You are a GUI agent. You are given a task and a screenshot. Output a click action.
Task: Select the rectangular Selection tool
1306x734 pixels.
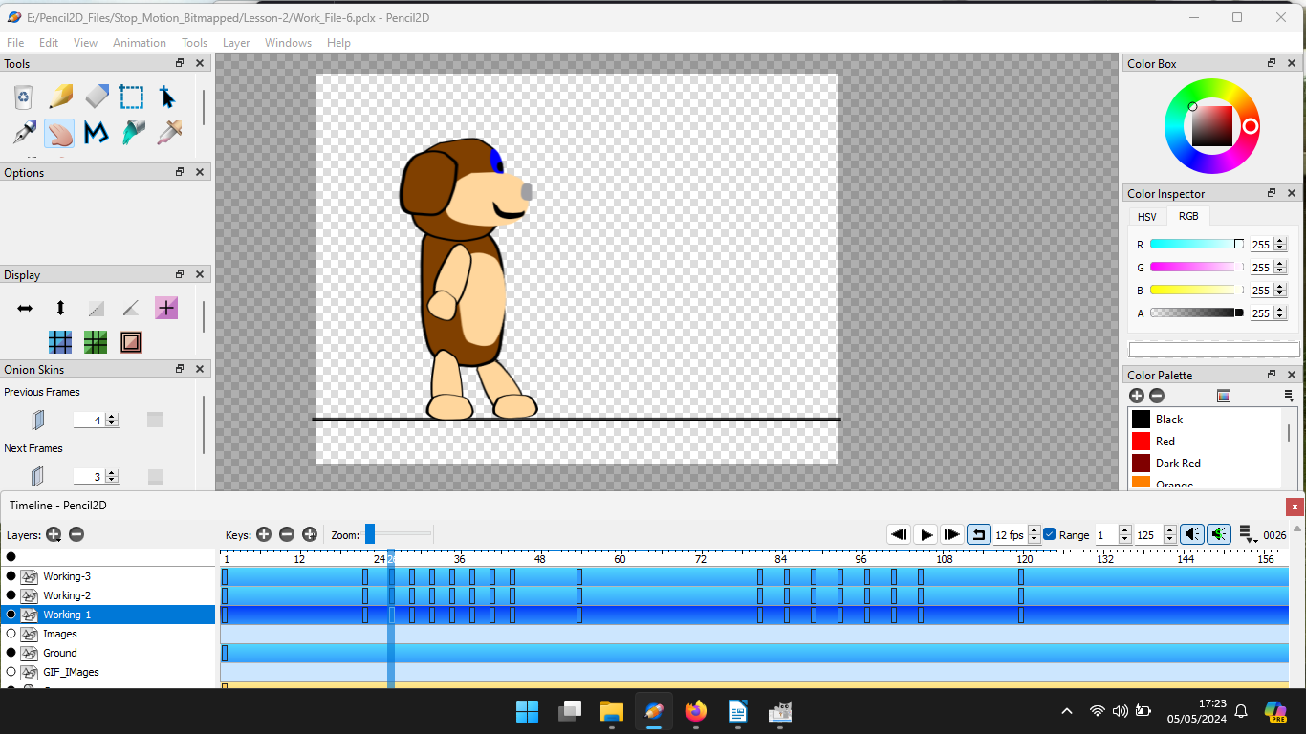(x=132, y=97)
